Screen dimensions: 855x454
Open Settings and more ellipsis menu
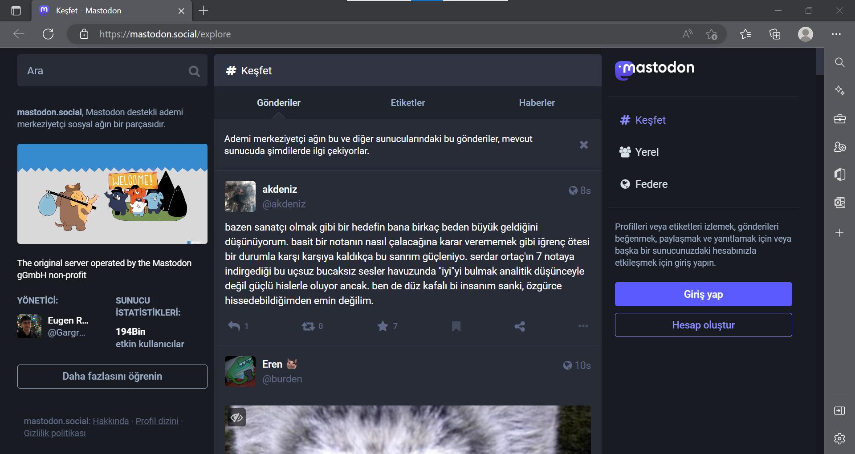(836, 34)
